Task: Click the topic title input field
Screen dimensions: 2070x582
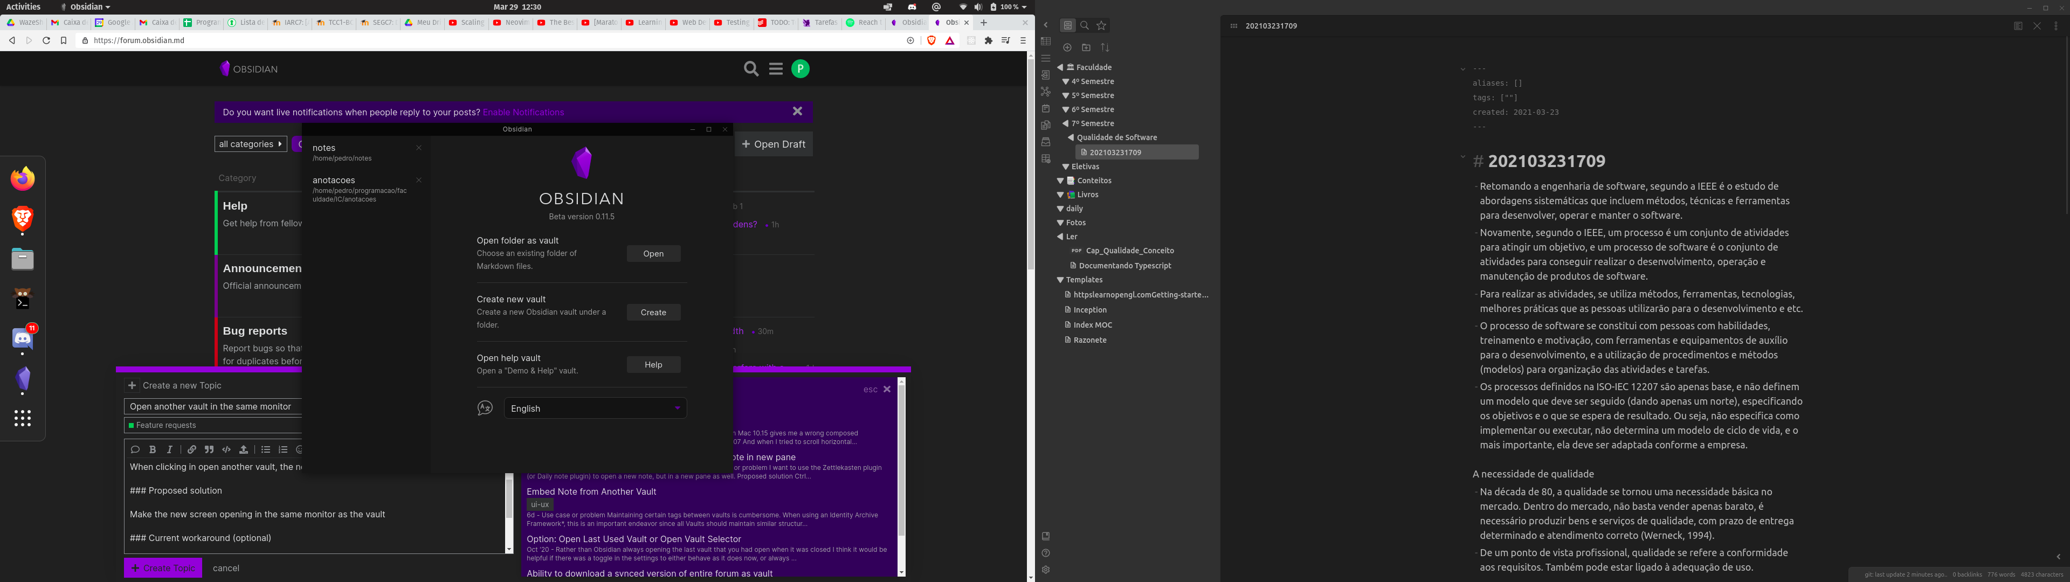Action: 213,406
